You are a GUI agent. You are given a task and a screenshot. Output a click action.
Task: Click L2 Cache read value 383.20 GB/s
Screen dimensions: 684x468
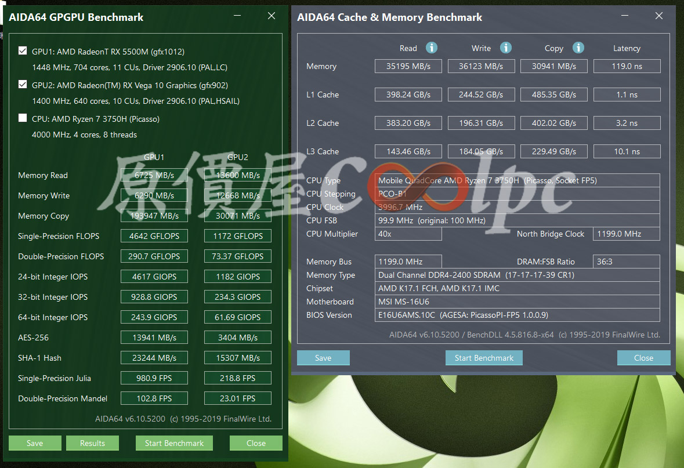pyautogui.click(x=408, y=123)
